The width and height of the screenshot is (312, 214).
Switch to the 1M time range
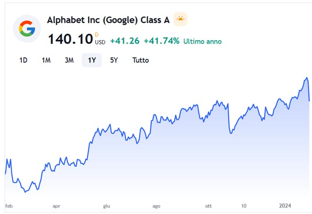pyautogui.click(x=46, y=60)
